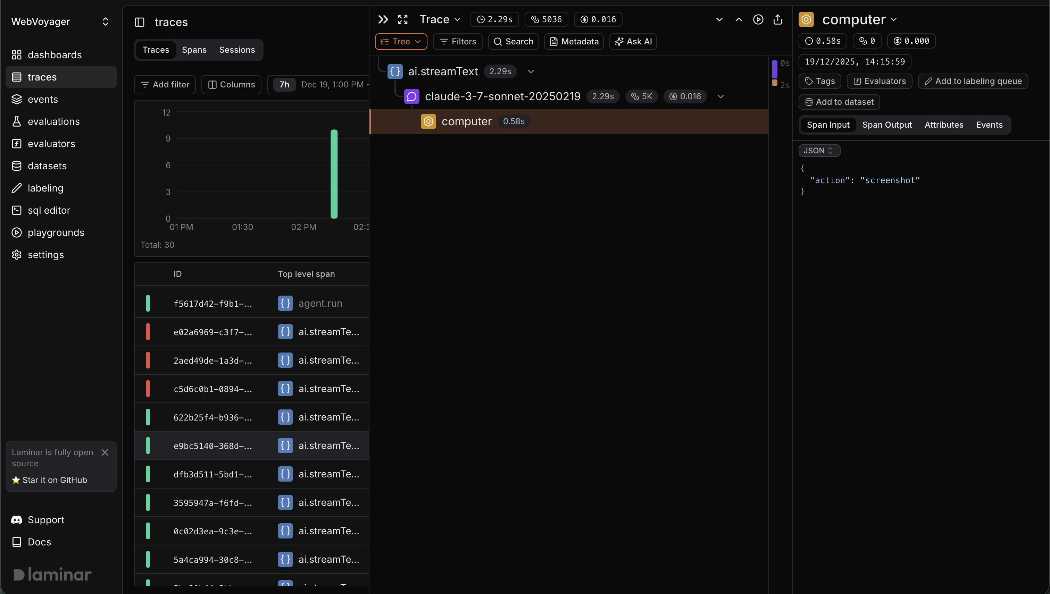Viewport: 1050px width, 594px height.
Task: Collapse the ai.streamText span
Action: click(531, 71)
